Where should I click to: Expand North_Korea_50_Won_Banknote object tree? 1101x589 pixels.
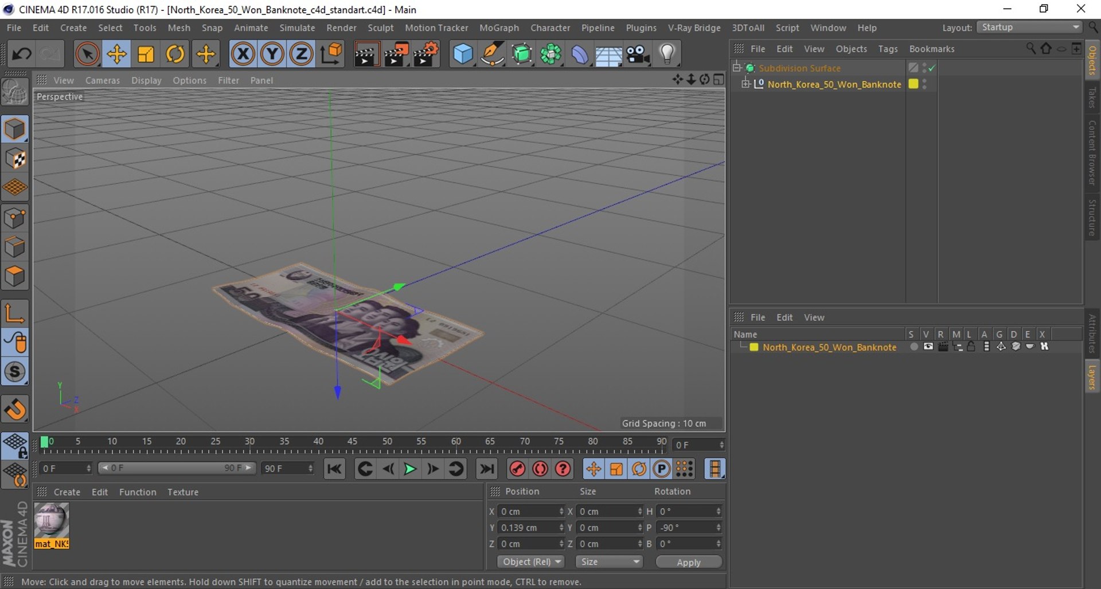(x=745, y=84)
